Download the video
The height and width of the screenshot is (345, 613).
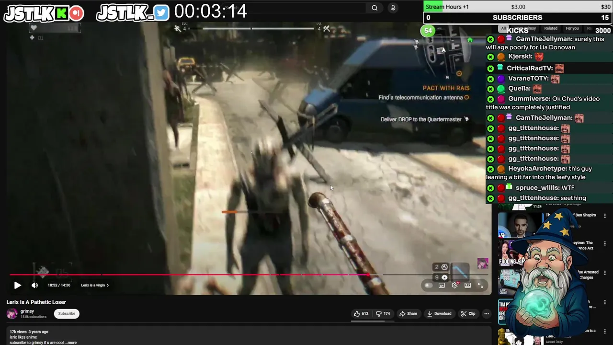(x=439, y=314)
